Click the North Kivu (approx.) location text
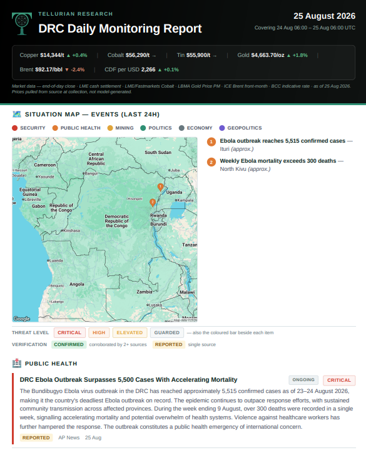 click(245, 169)
